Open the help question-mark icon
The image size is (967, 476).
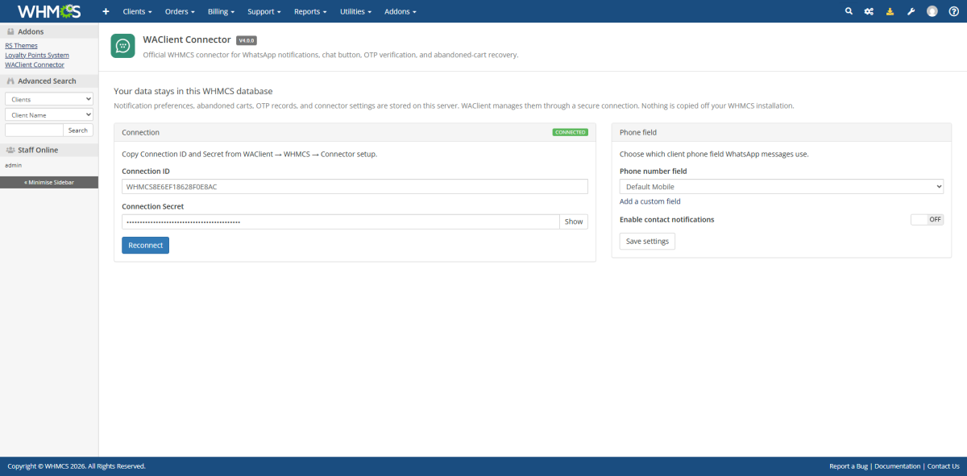pyautogui.click(x=953, y=11)
